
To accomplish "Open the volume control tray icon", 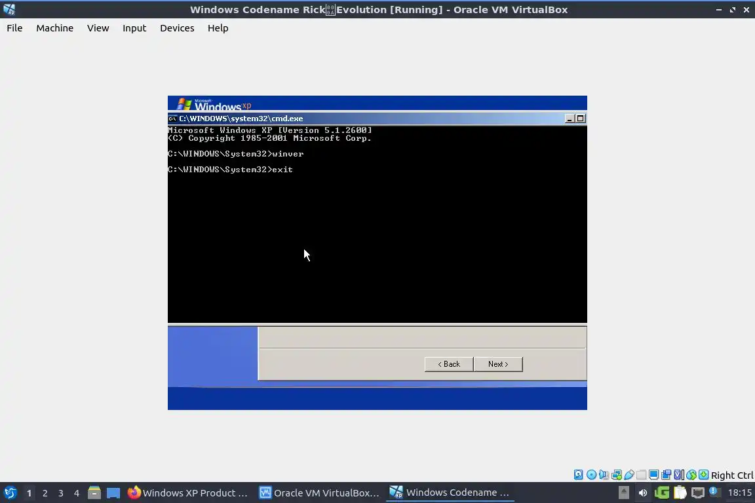I will tap(643, 493).
